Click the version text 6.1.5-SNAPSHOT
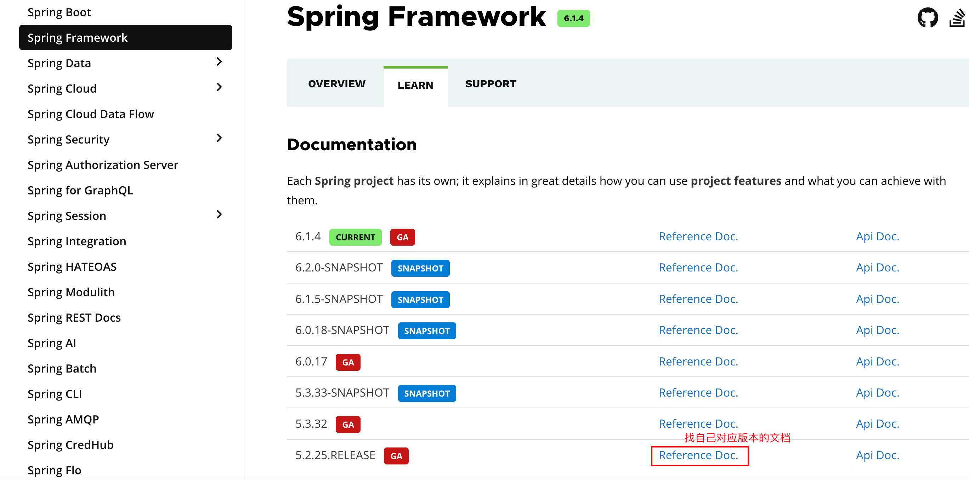This screenshot has height=480, width=969. click(x=339, y=299)
